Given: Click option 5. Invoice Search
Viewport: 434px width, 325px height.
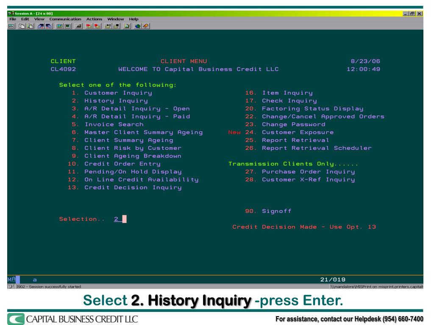Looking at the screenshot, I should (107, 124).
